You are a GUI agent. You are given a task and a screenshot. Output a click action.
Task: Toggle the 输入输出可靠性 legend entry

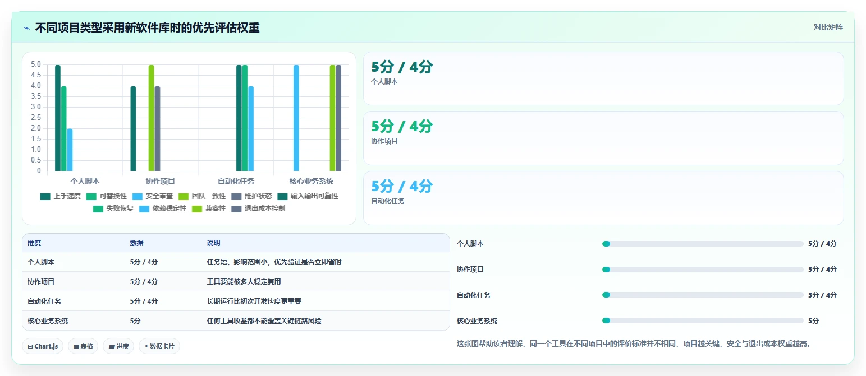coord(308,197)
